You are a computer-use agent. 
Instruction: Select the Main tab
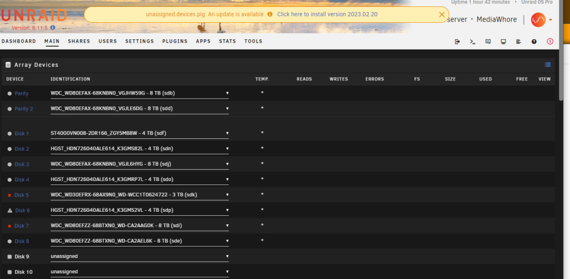52,42
